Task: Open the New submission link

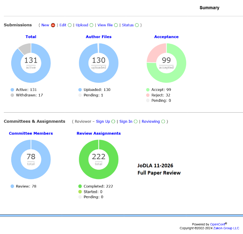Action: point(45,25)
